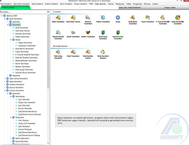Open the Paket Tanımları icon

tap(103, 19)
